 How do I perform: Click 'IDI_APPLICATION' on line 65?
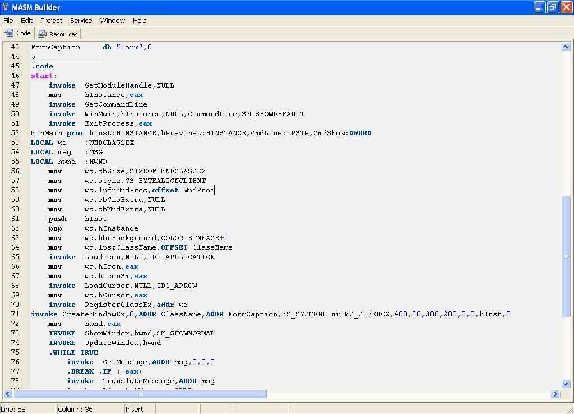181,257
